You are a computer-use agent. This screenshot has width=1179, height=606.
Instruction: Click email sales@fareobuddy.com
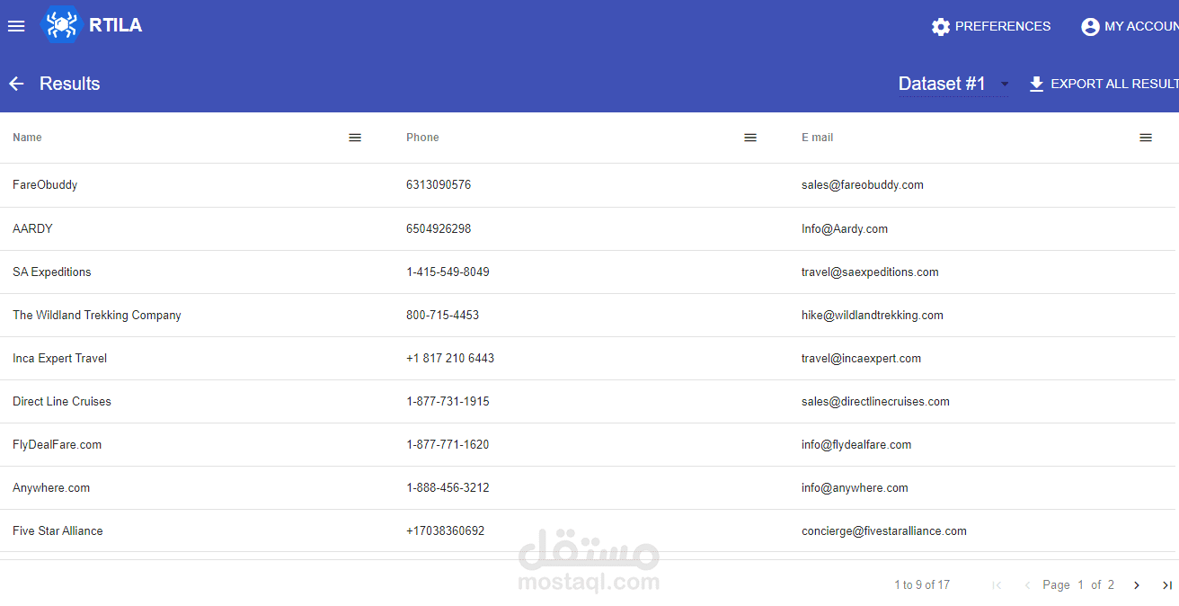(863, 185)
